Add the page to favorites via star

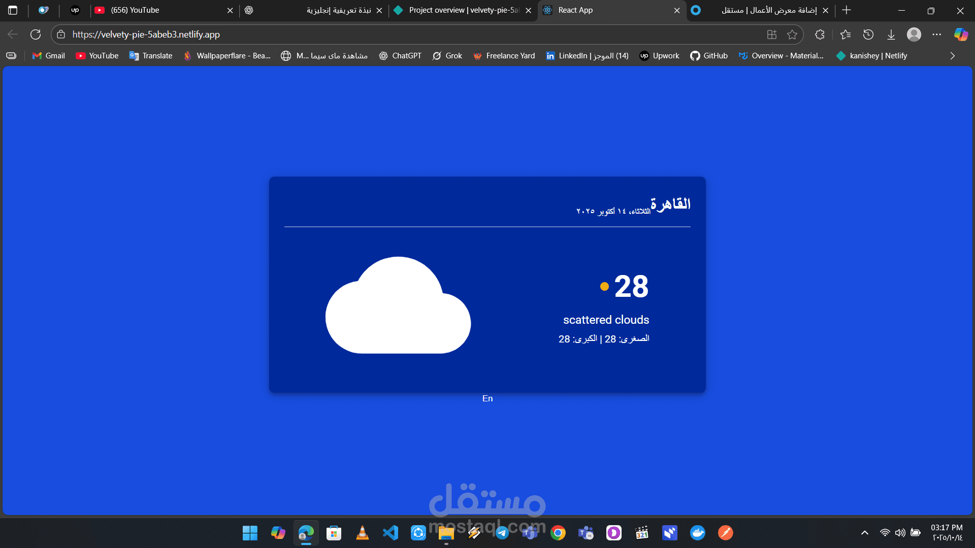coord(793,35)
